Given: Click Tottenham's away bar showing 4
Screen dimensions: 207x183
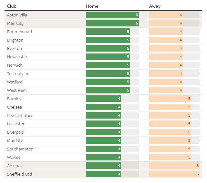Looking at the screenshot, I should 166,73.
